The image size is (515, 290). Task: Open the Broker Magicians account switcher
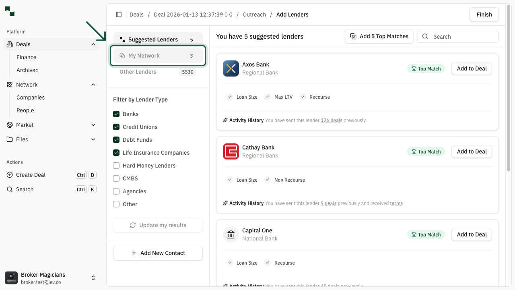(93, 278)
